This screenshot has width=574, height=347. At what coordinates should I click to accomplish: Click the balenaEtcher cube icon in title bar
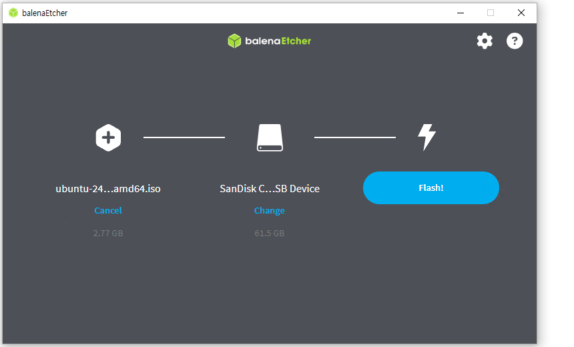13,13
